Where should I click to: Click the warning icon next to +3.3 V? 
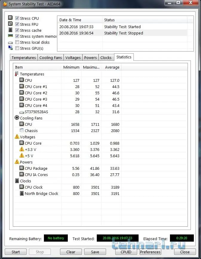[x=22, y=149]
